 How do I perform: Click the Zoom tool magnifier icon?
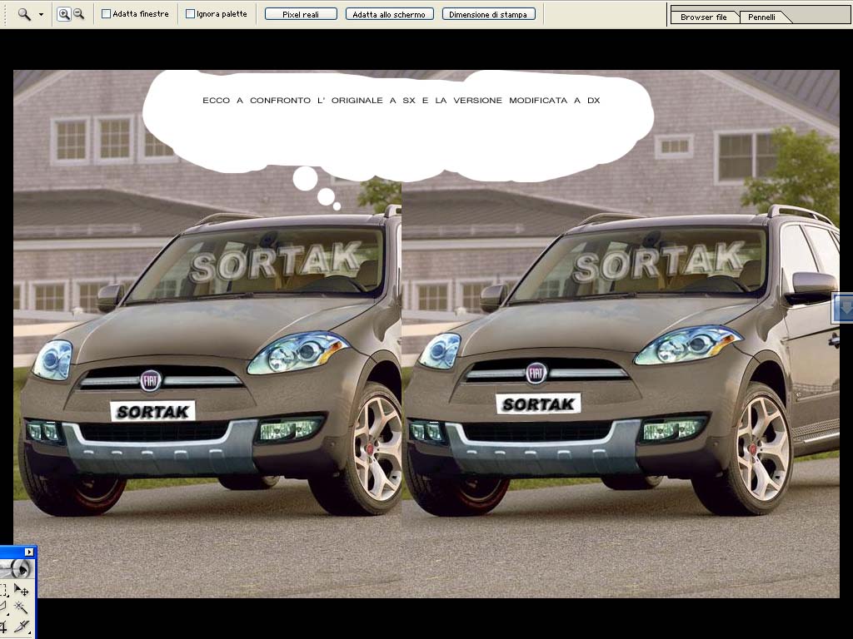[24, 14]
